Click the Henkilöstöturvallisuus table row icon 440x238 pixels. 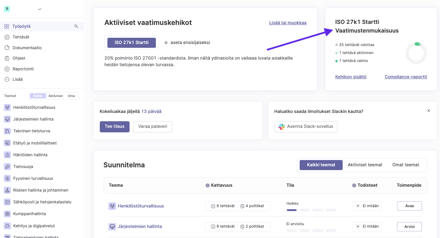[112, 206]
